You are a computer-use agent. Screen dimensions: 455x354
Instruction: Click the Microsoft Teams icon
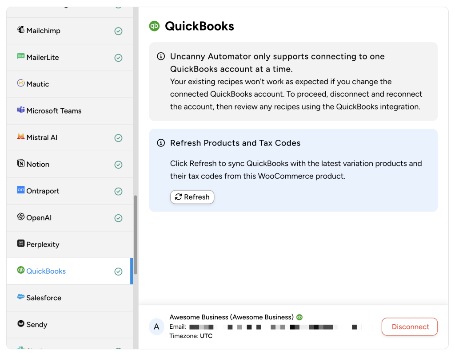21,110
